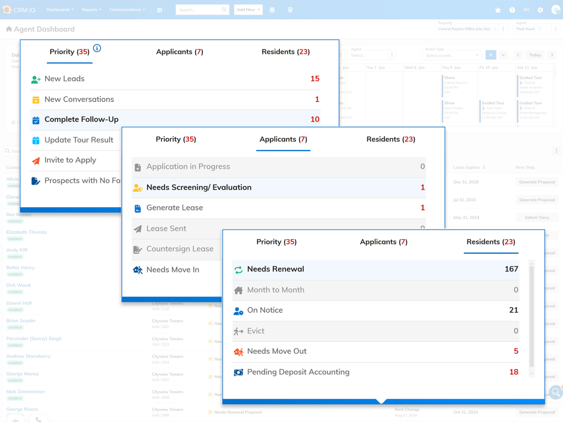This screenshot has height=422, width=563.
Task: Click the Invite to Apply paper-plane icon
Action: pyautogui.click(x=36, y=161)
